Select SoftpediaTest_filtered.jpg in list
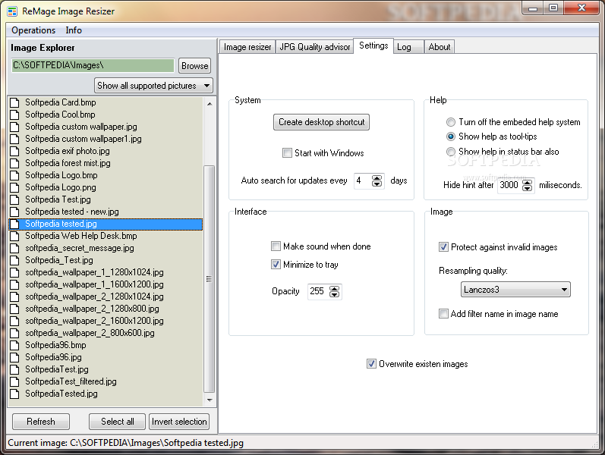This screenshot has height=455, width=605. coord(71,381)
